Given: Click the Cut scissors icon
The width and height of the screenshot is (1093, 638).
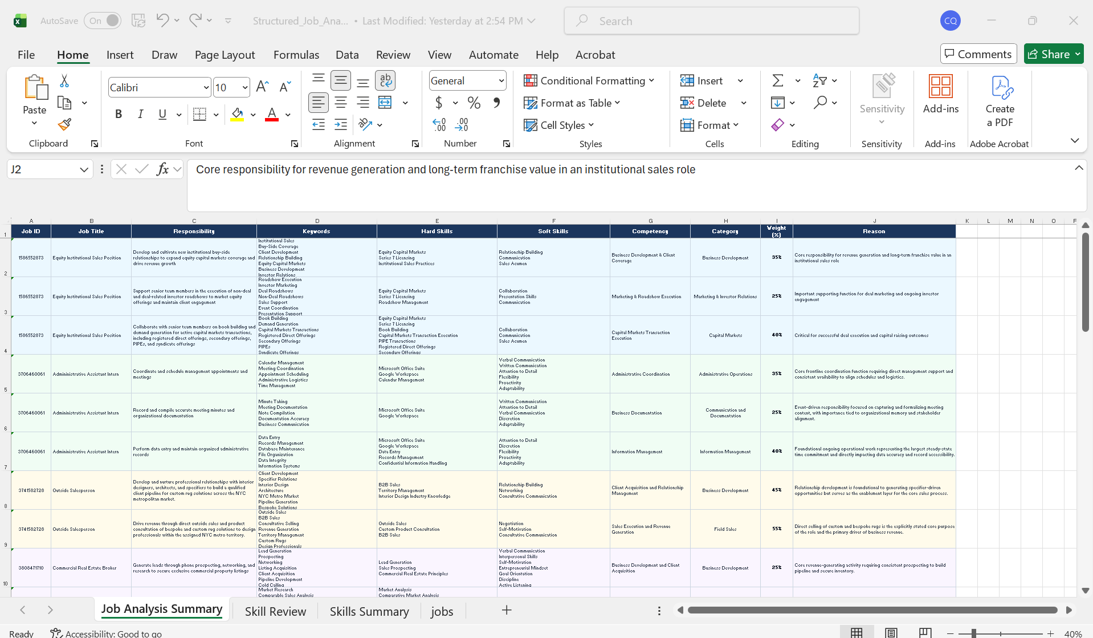Looking at the screenshot, I should coord(64,81).
